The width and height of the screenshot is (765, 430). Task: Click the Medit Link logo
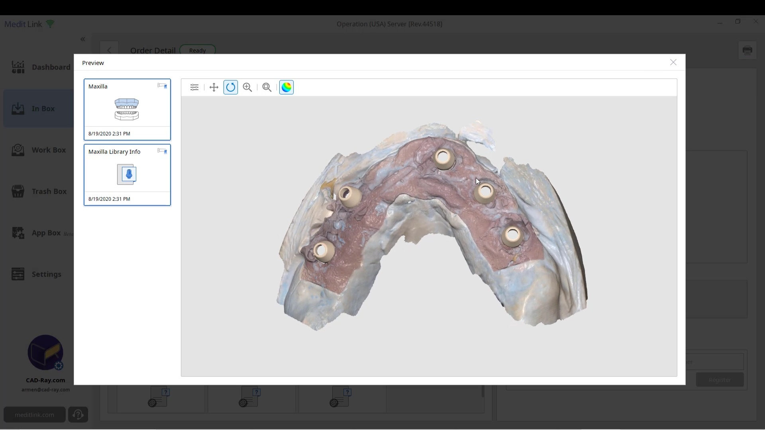(x=23, y=24)
